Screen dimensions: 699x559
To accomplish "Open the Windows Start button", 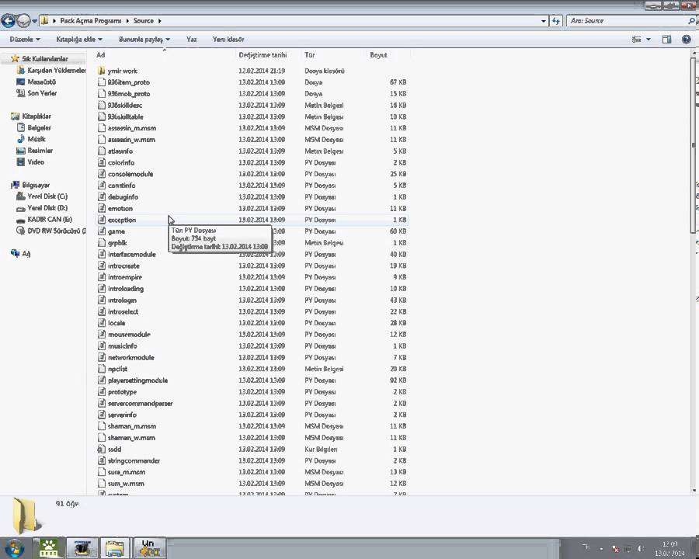I will pyautogui.click(x=14, y=548).
